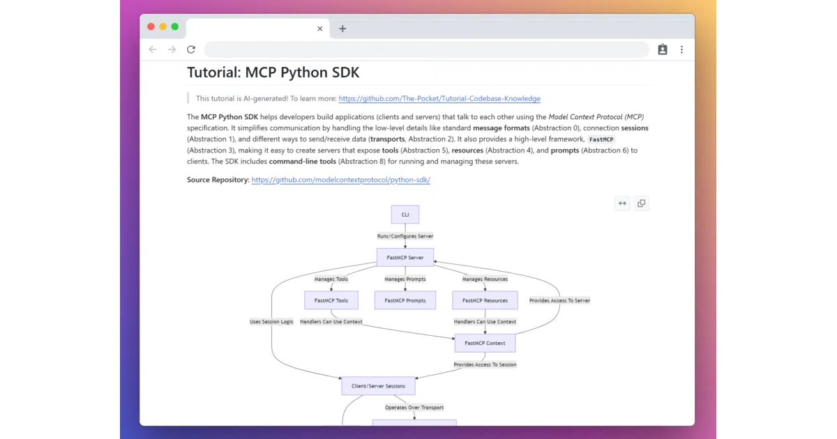Click the CLI node in diagram

(405, 215)
